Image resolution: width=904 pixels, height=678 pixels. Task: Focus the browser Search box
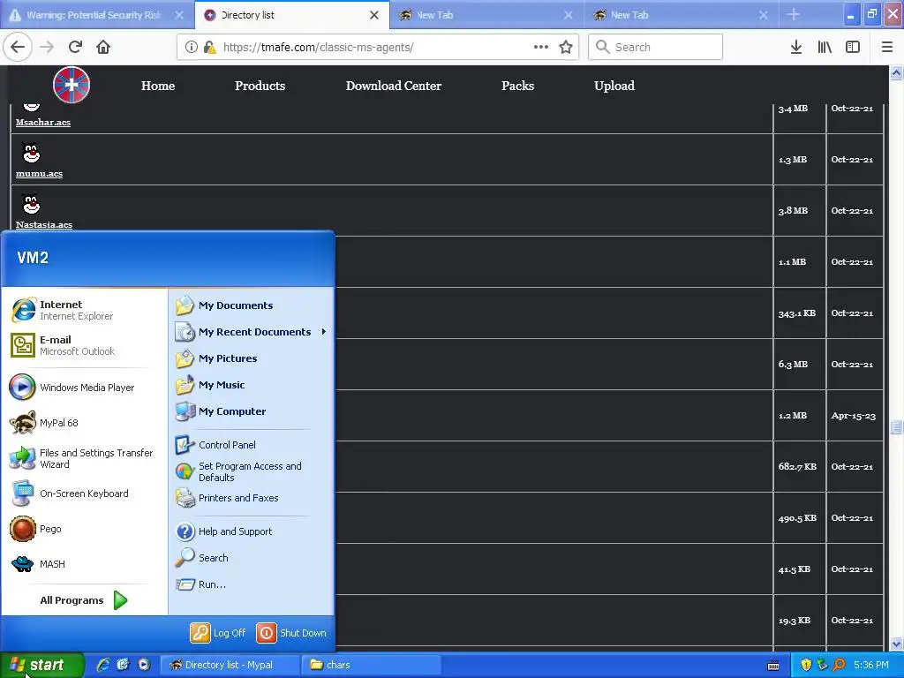[x=656, y=48]
